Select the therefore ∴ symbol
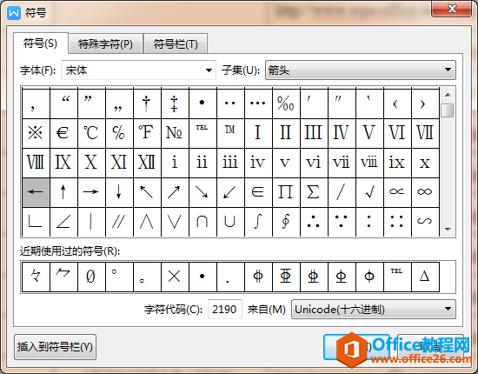This screenshot has width=478, height=374. pyautogui.click(x=314, y=222)
